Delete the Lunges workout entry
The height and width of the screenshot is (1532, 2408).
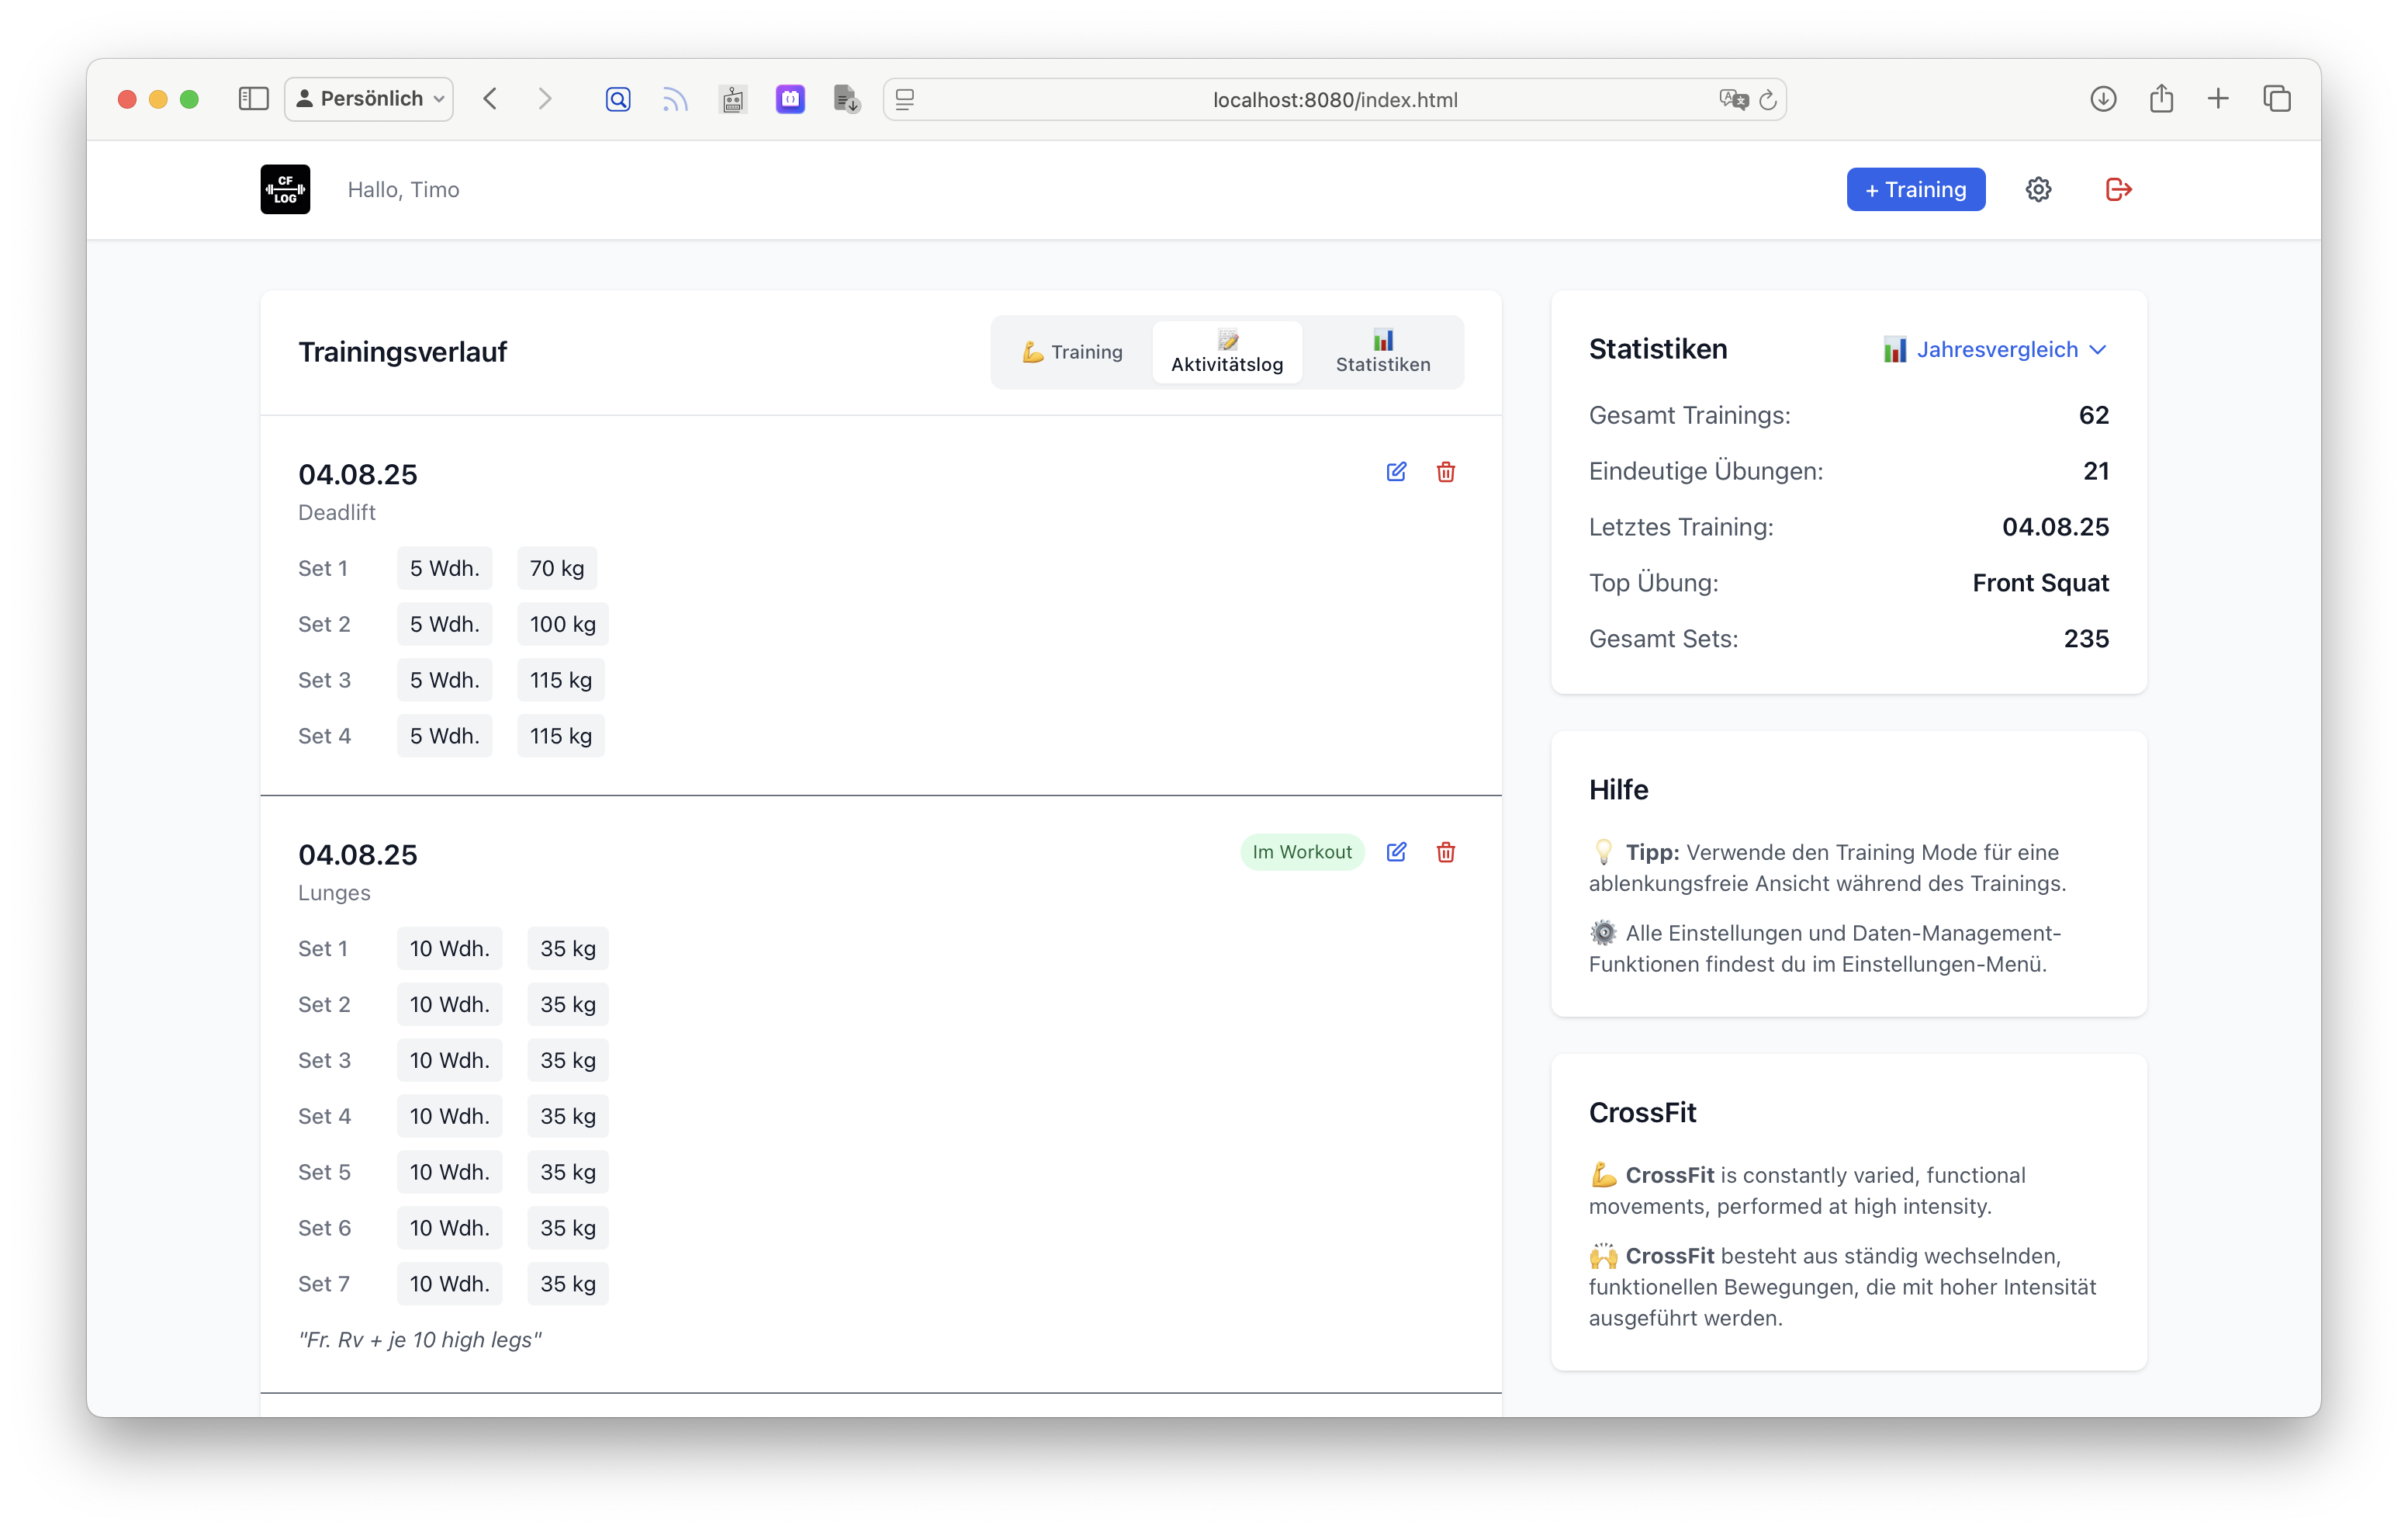point(1445,851)
